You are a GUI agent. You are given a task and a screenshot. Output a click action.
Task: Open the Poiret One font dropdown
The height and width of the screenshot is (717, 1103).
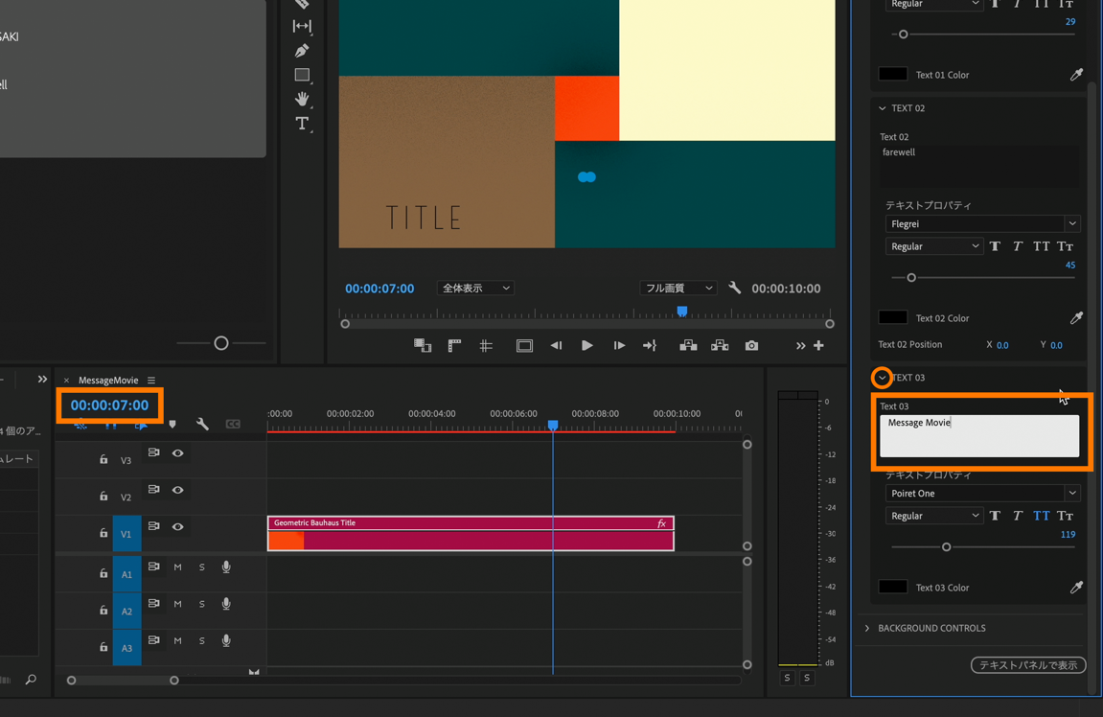click(x=982, y=494)
